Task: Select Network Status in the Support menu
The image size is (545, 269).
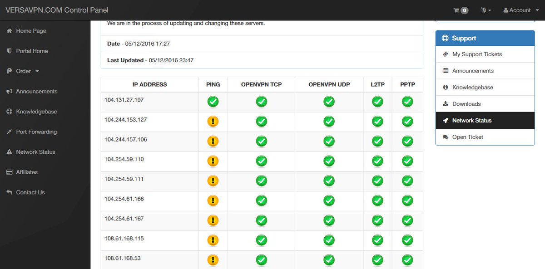Action: coord(473,120)
